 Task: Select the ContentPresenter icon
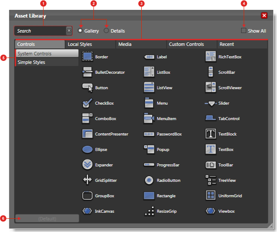click(87, 134)
